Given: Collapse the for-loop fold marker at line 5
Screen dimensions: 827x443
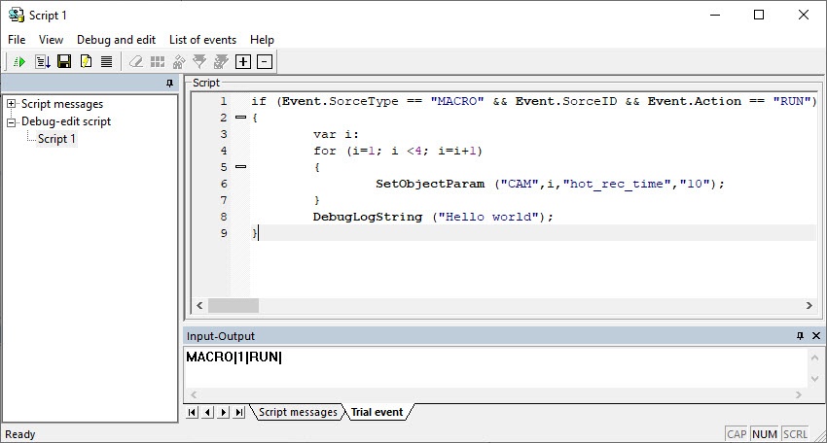Looking at the screenshot, I should (x=240, y=167).
